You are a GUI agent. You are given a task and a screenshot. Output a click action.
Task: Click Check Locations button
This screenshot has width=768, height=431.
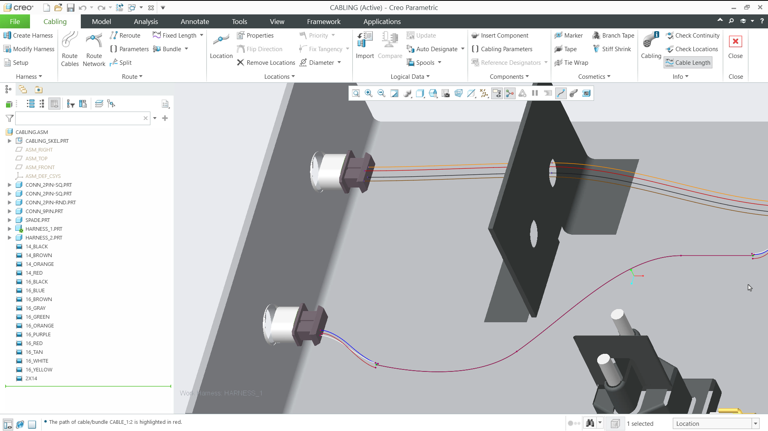tap(692, 49)
